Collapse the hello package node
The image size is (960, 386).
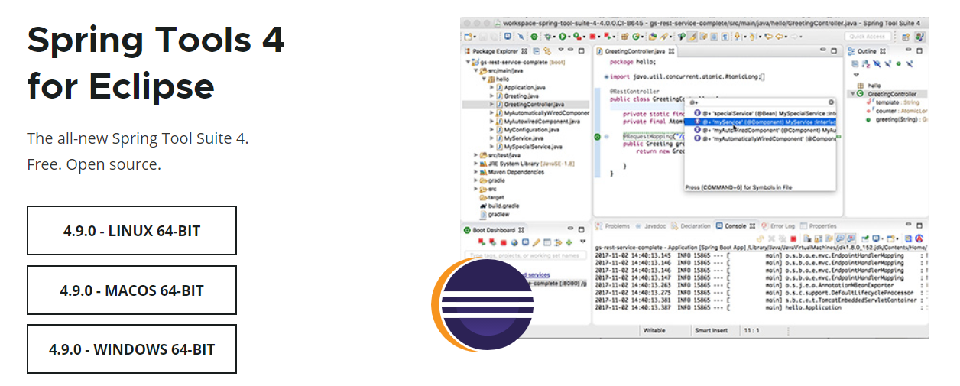(483, 79)
